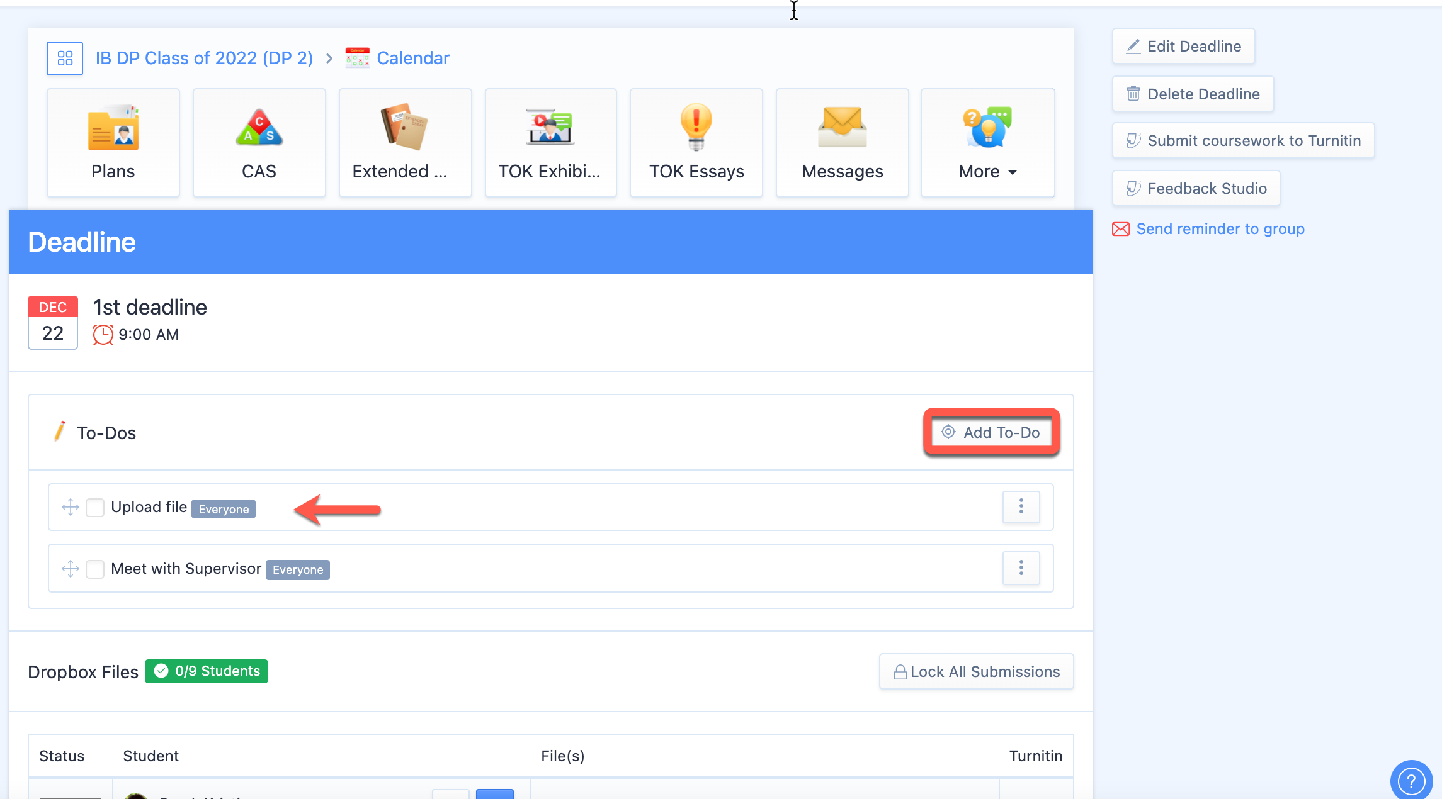Image resolution: width=1442 pixels, height=799 pixels.
Task: Click the Add To-Do button
Action: pyautogui.click(x=992, y=432)
